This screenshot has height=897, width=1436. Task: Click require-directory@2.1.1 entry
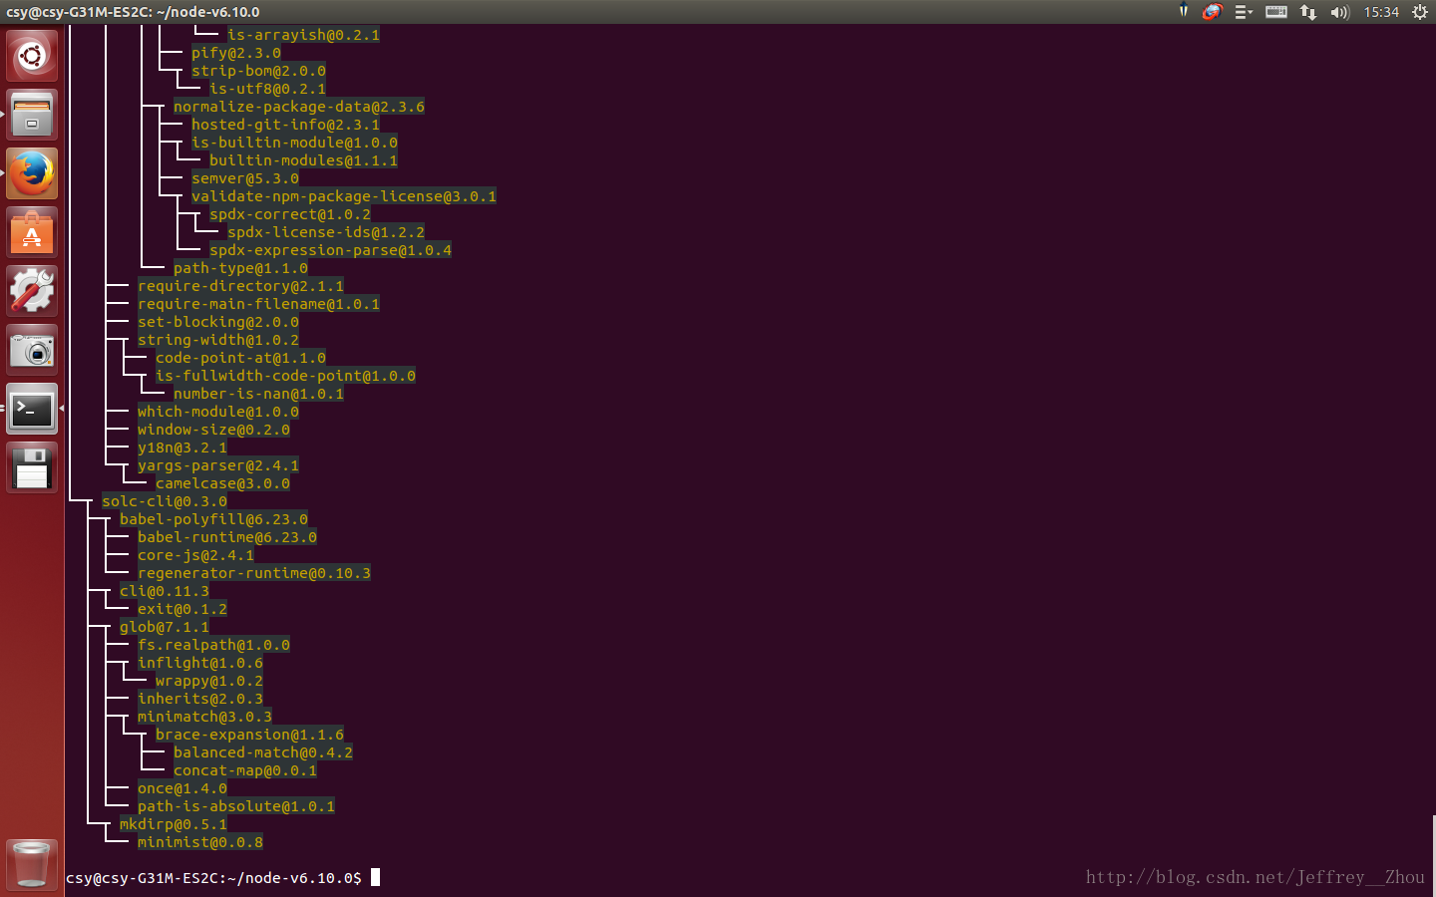(240, 286)
